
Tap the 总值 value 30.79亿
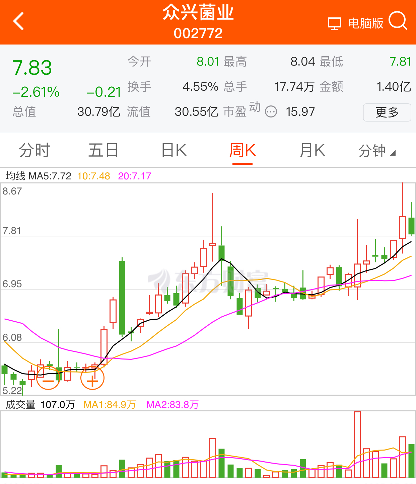pyautogui.click(x=99, y=111)
